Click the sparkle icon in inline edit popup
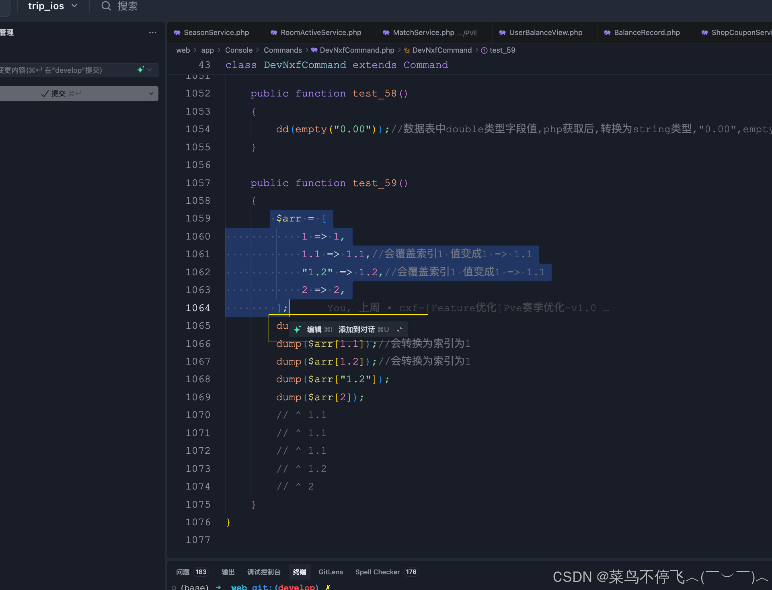The image size is (772, 590). [297, 330]
